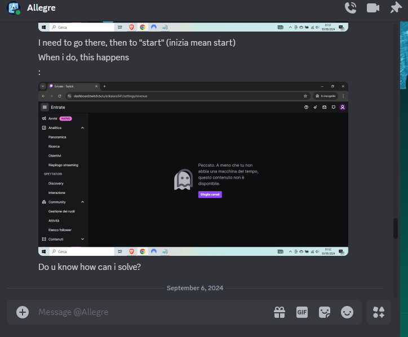
Task: Select the "Entrate - Twitch" browser tab
Action: (73, 86)
